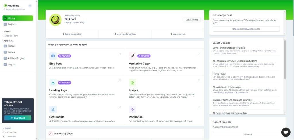Click the Landing Page triangle icon
Image resolution: width=294 pixels, height=140 pixels.
53,83
